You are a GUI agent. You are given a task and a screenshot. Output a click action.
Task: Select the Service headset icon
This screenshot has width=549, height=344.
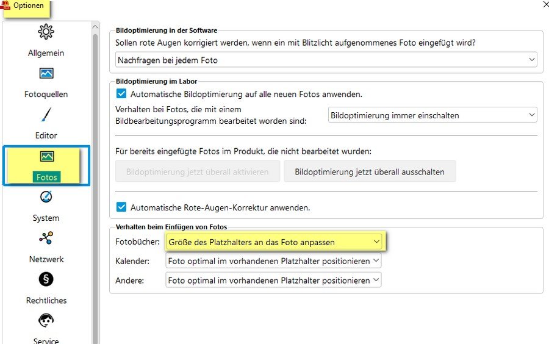click(46, 321)
